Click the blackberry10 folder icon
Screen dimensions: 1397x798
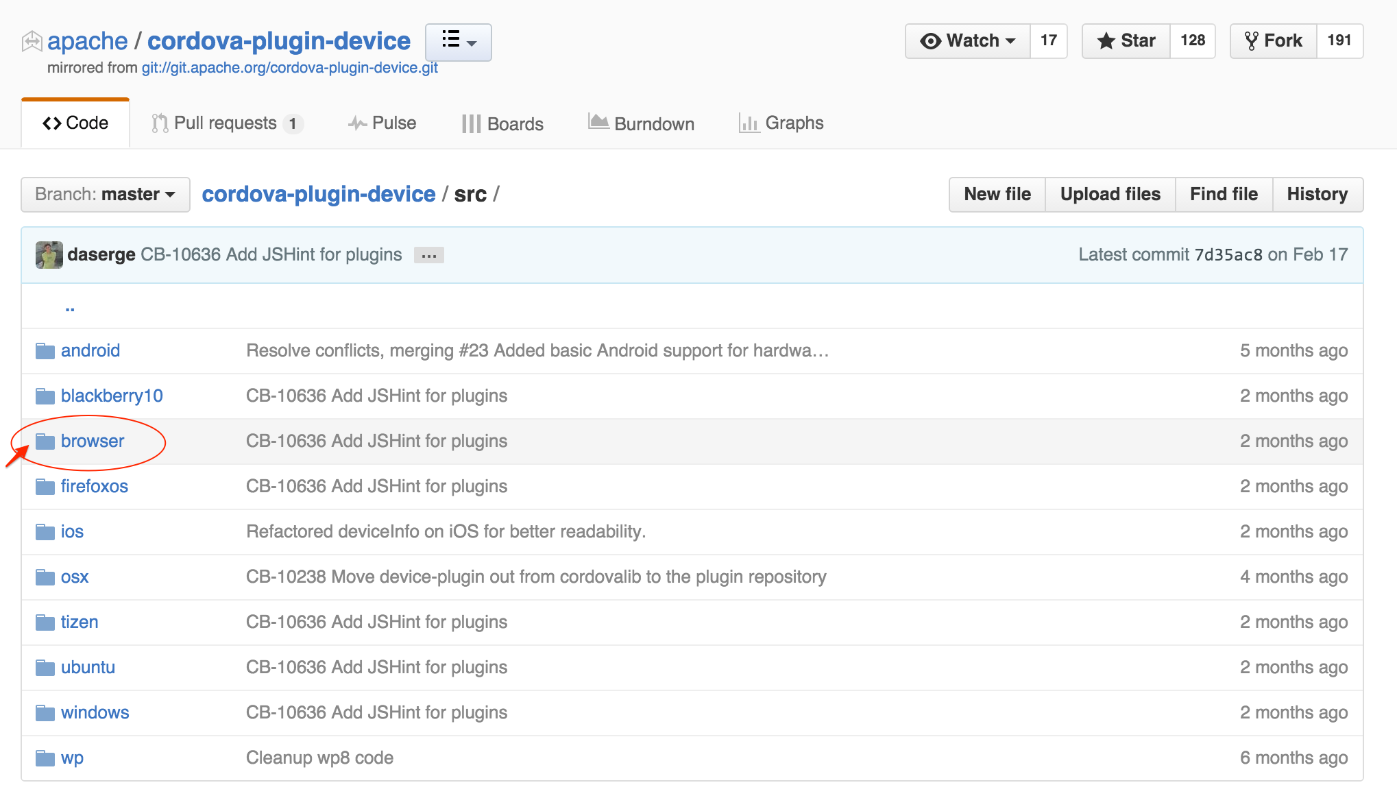click(45, 396)
